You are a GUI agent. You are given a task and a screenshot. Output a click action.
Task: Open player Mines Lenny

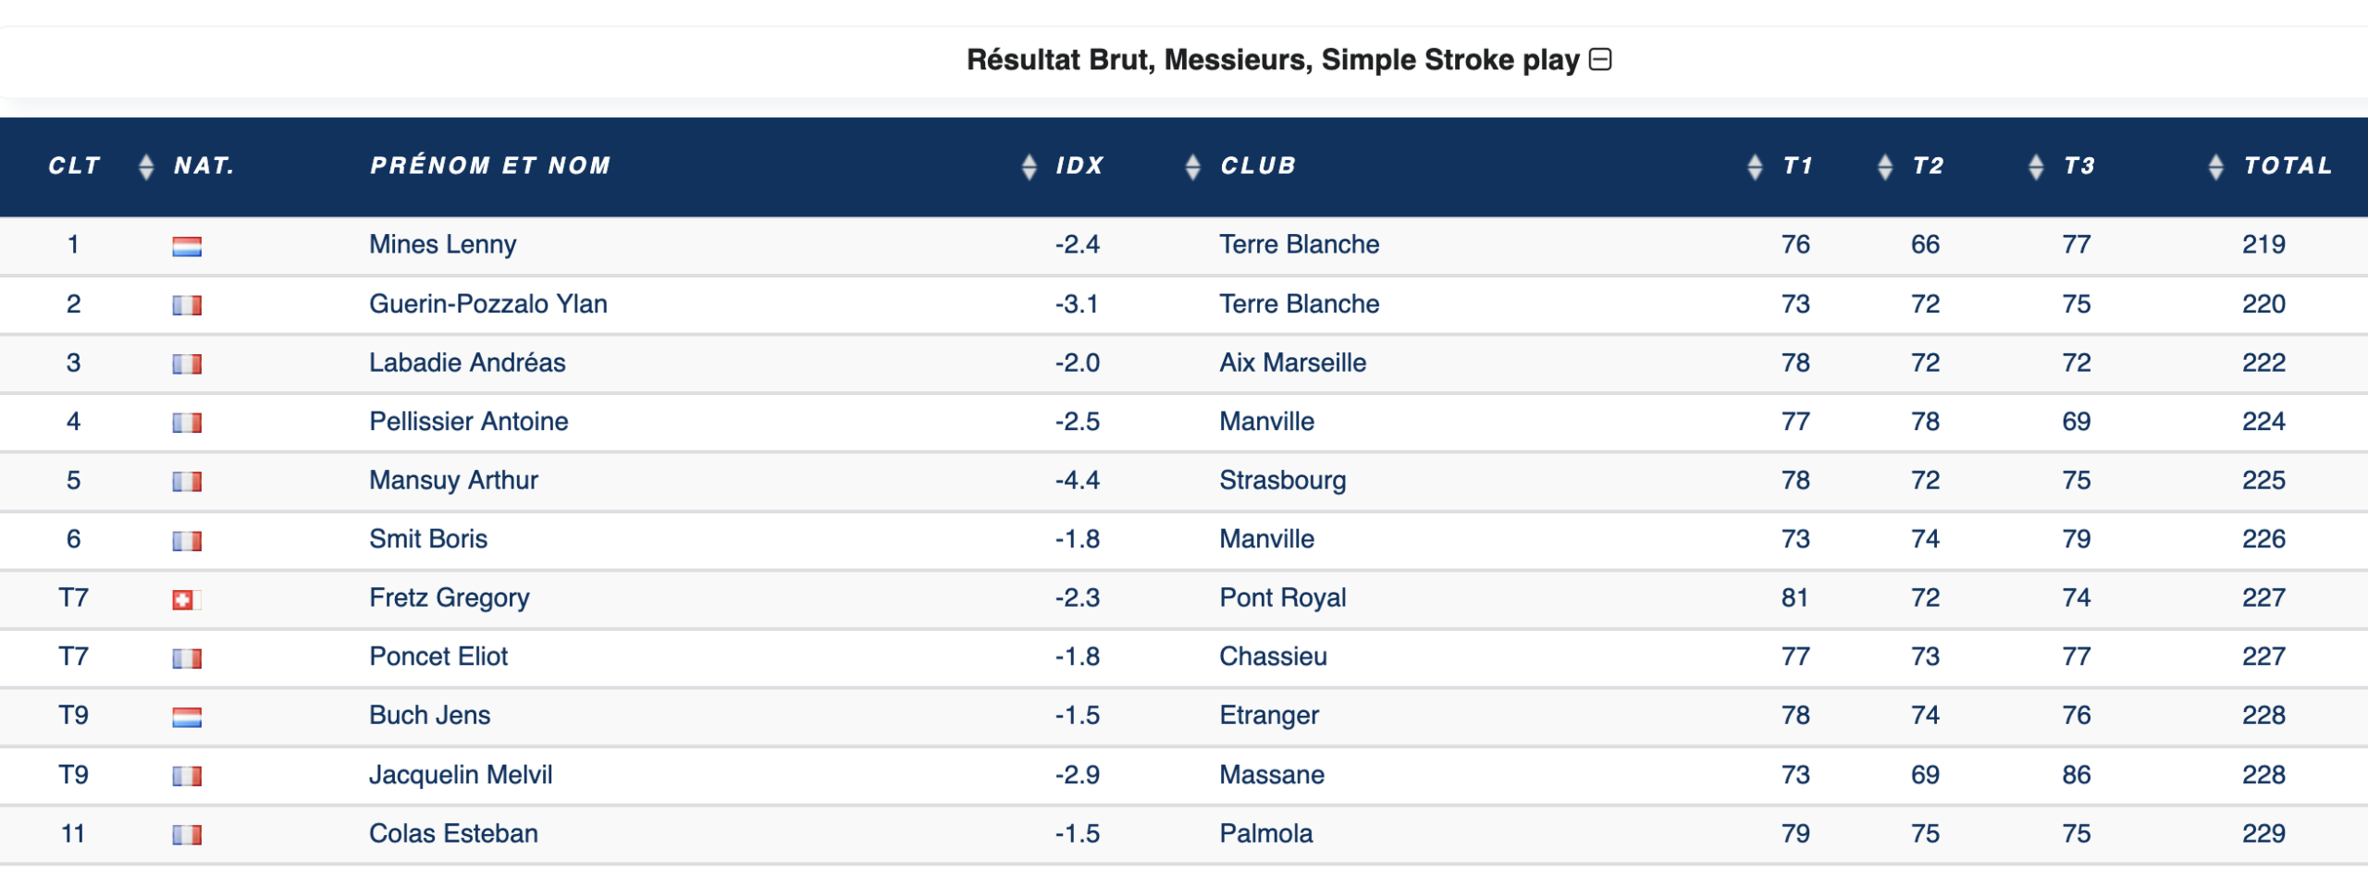coord(442,245)
